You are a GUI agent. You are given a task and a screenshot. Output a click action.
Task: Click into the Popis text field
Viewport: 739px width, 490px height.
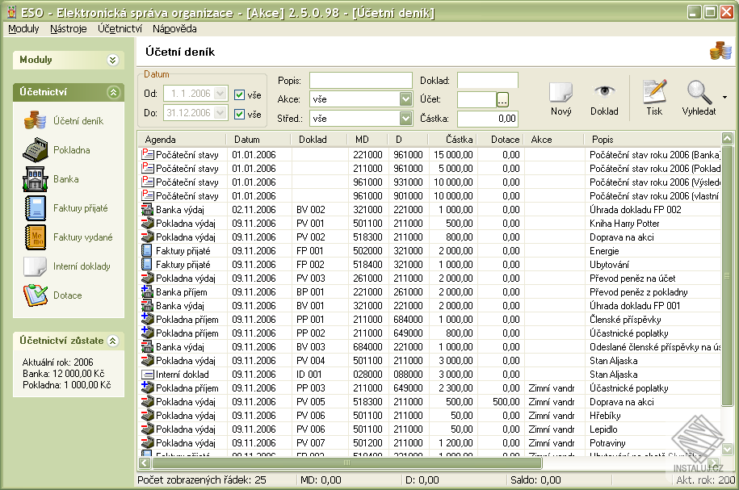[360, 80]
